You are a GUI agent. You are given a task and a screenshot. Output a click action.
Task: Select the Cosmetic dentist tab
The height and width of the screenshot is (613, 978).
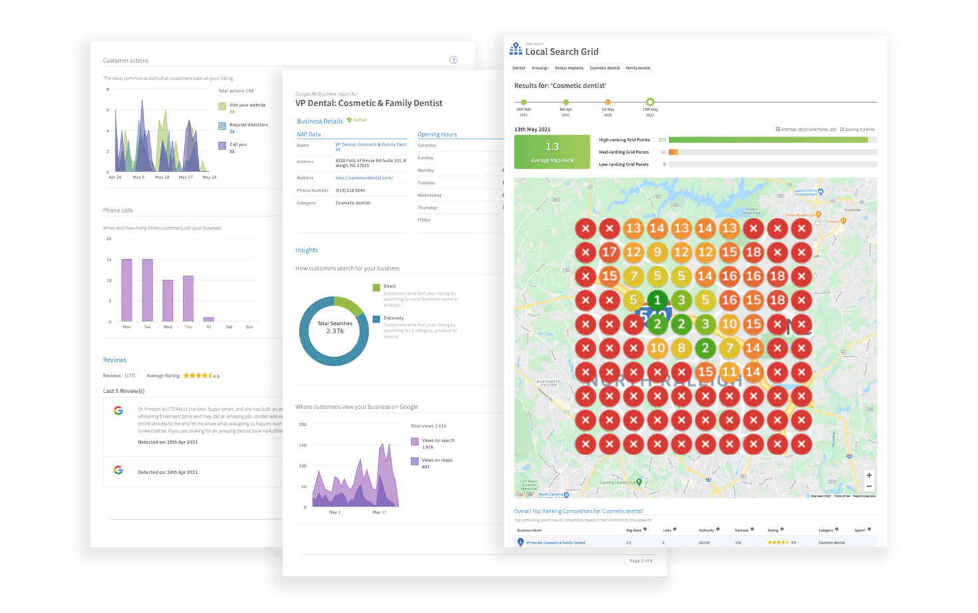[604, 68]
